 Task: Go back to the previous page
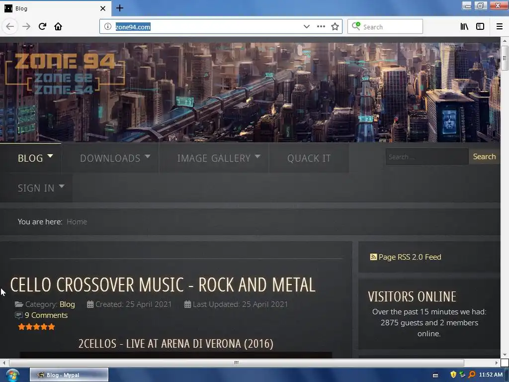pos(10,27)
